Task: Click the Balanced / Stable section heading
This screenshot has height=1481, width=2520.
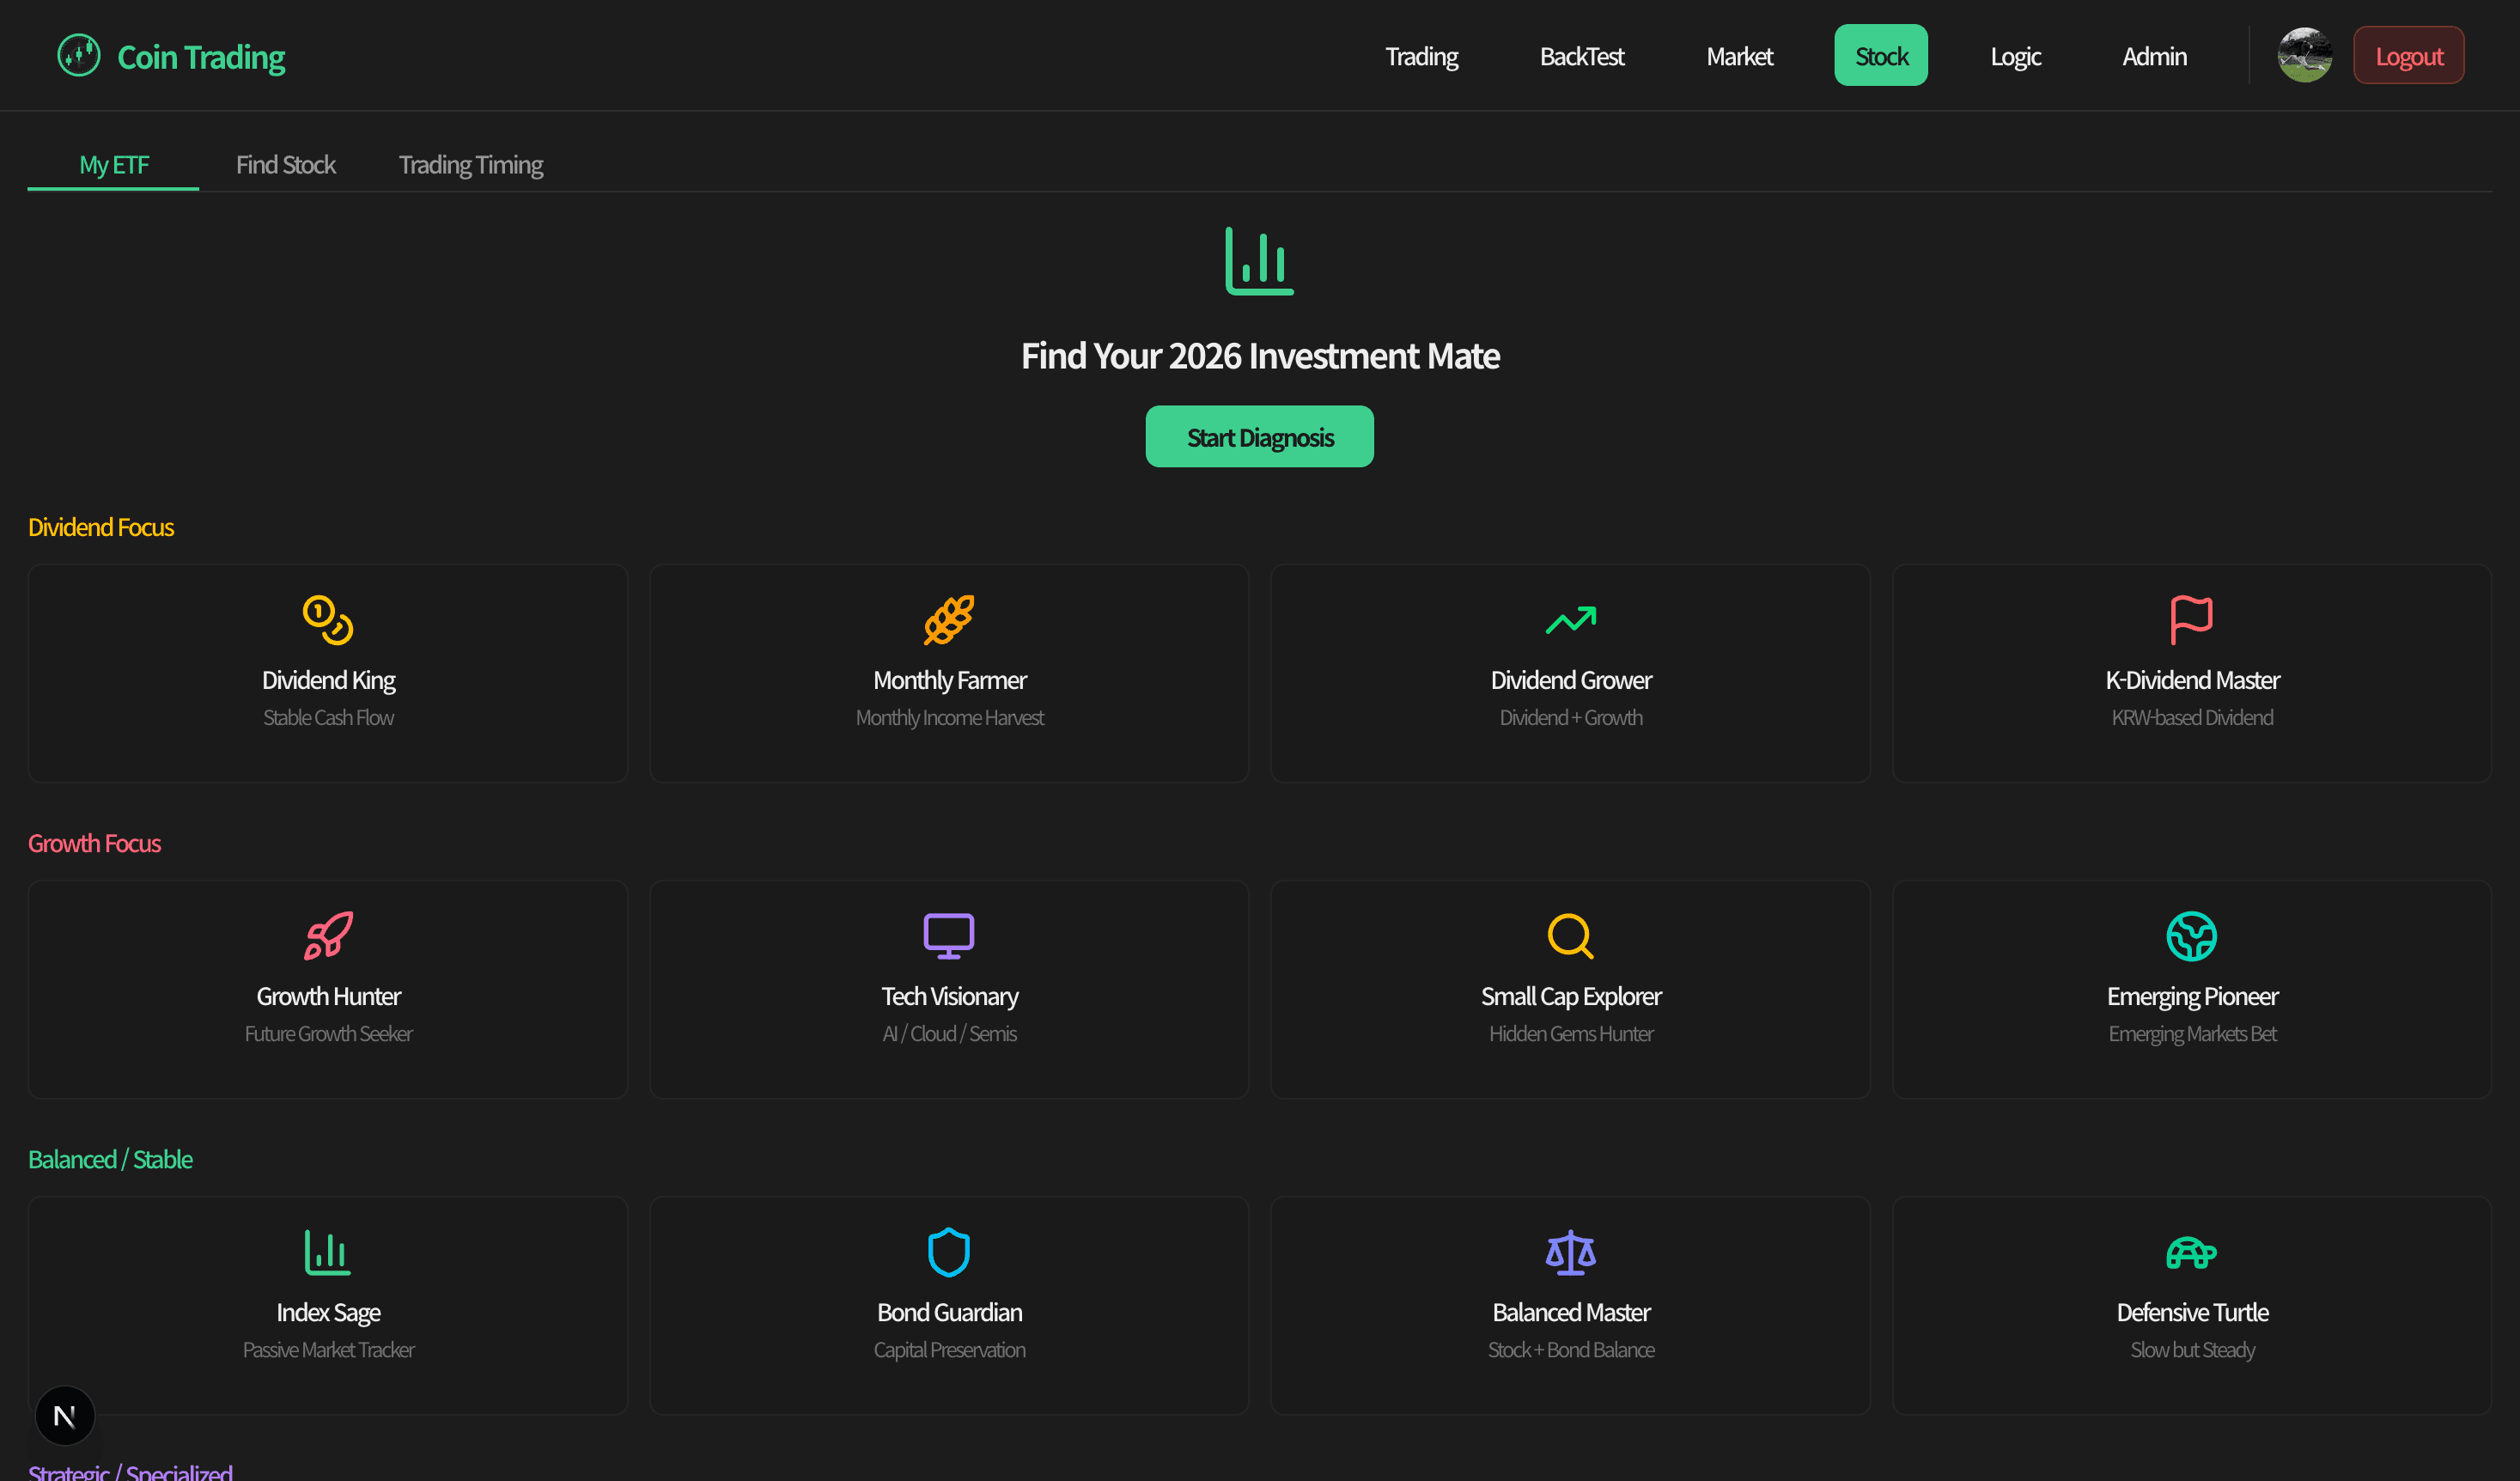Action: 110,1159
